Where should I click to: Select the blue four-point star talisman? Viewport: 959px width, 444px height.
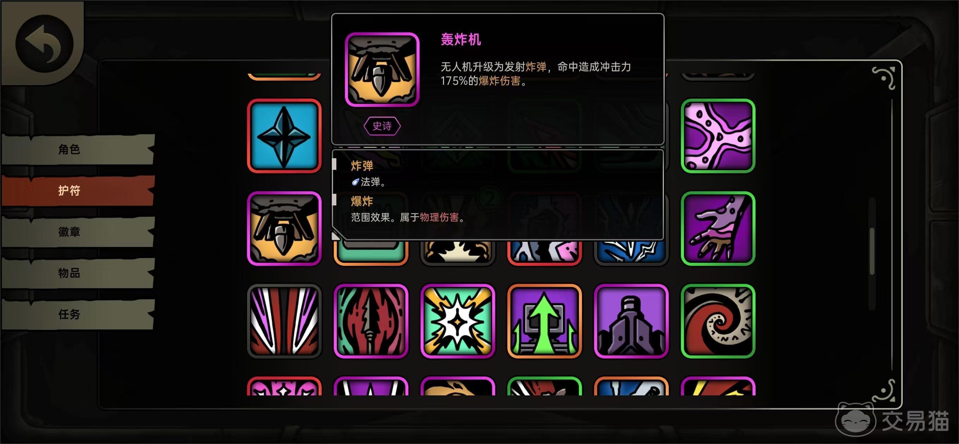pyautogui.click(x=284, y=136)
